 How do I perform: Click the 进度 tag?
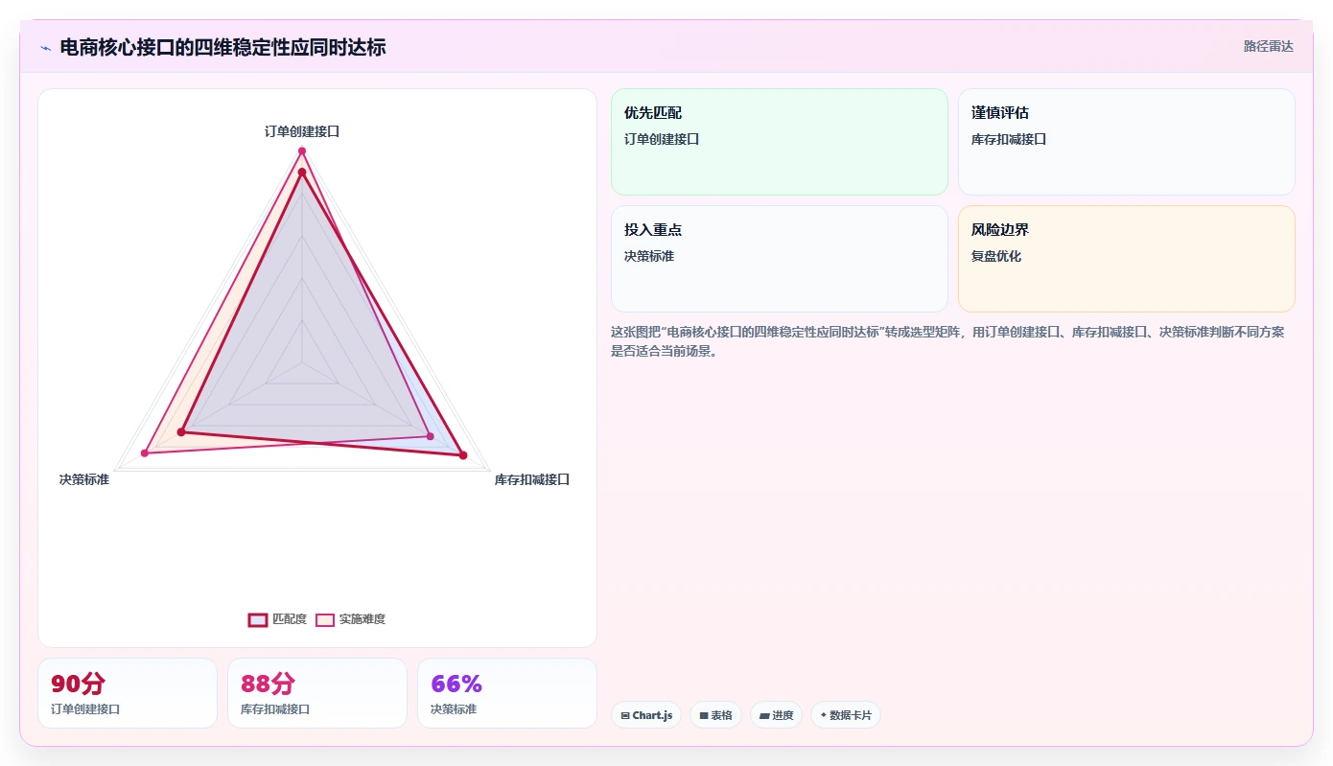776,715
